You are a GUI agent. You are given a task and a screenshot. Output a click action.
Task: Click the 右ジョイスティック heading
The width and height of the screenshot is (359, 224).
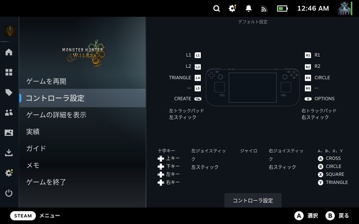(286, 155)
